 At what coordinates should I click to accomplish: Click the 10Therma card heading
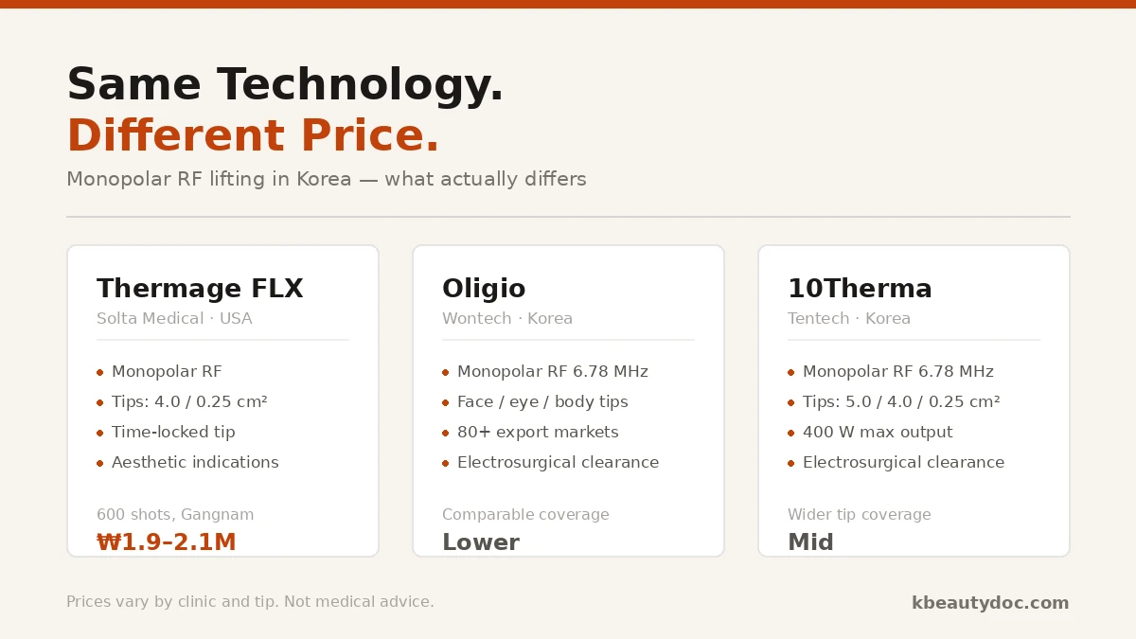click(860, 290)
